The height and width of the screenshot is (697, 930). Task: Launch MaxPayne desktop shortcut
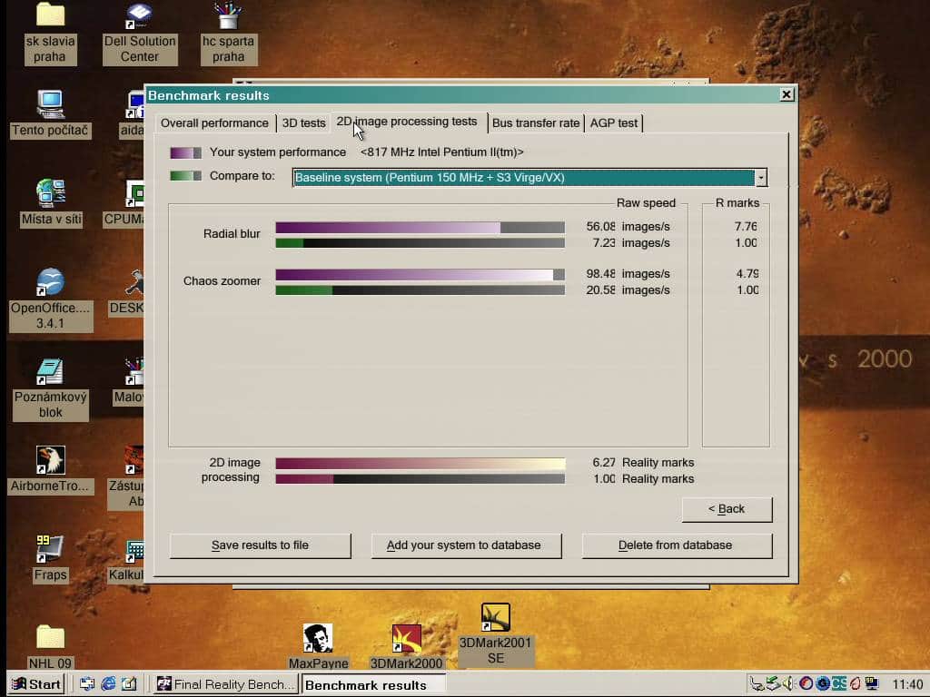tap(318, 646)
